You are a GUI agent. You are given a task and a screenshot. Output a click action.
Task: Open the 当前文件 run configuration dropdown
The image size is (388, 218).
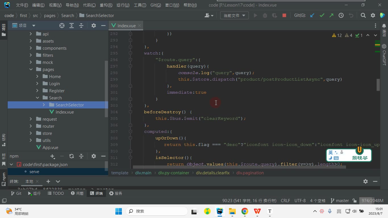coord(234,16)
